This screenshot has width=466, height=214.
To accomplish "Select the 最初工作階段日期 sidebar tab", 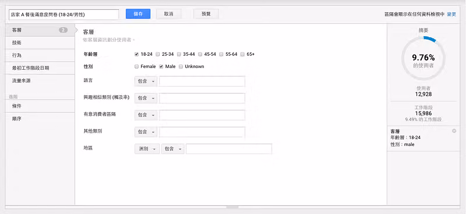I will pyautogui.click(x=40, y=68).
